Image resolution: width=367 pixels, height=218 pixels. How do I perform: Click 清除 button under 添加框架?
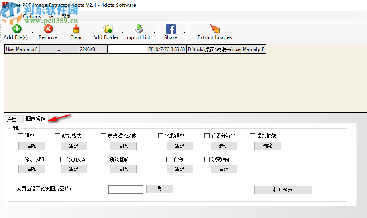267,146
